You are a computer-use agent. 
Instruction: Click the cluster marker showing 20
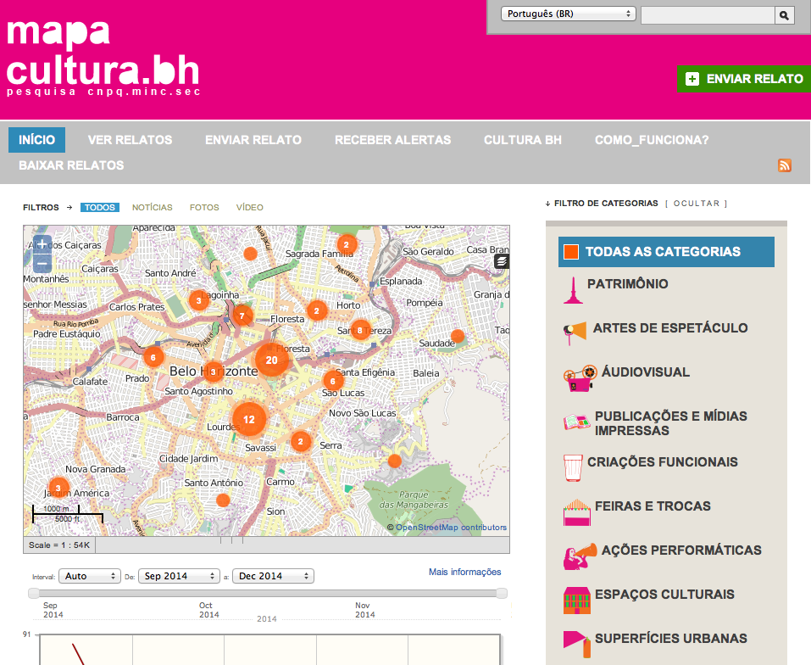point(271,360)
